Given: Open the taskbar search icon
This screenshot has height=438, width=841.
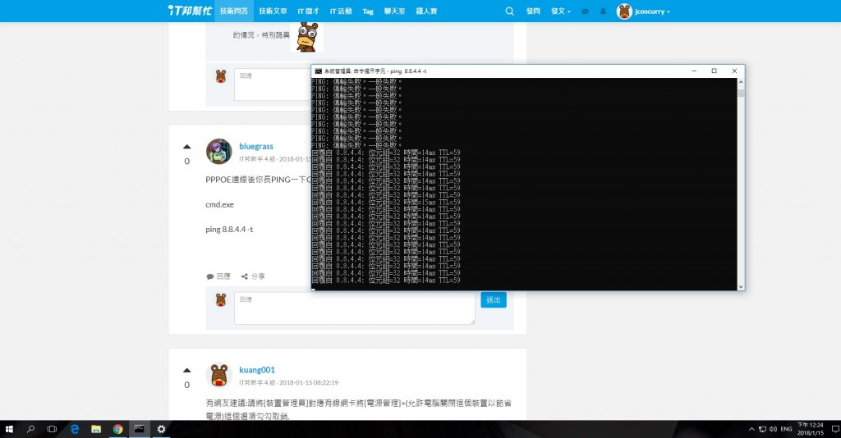Looking at the screenshot, I should point(30,429).
